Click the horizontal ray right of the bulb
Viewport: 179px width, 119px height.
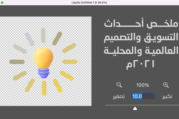coord(70,62)
